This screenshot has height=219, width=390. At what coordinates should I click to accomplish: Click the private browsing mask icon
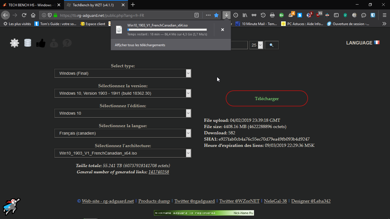[254, 15]
